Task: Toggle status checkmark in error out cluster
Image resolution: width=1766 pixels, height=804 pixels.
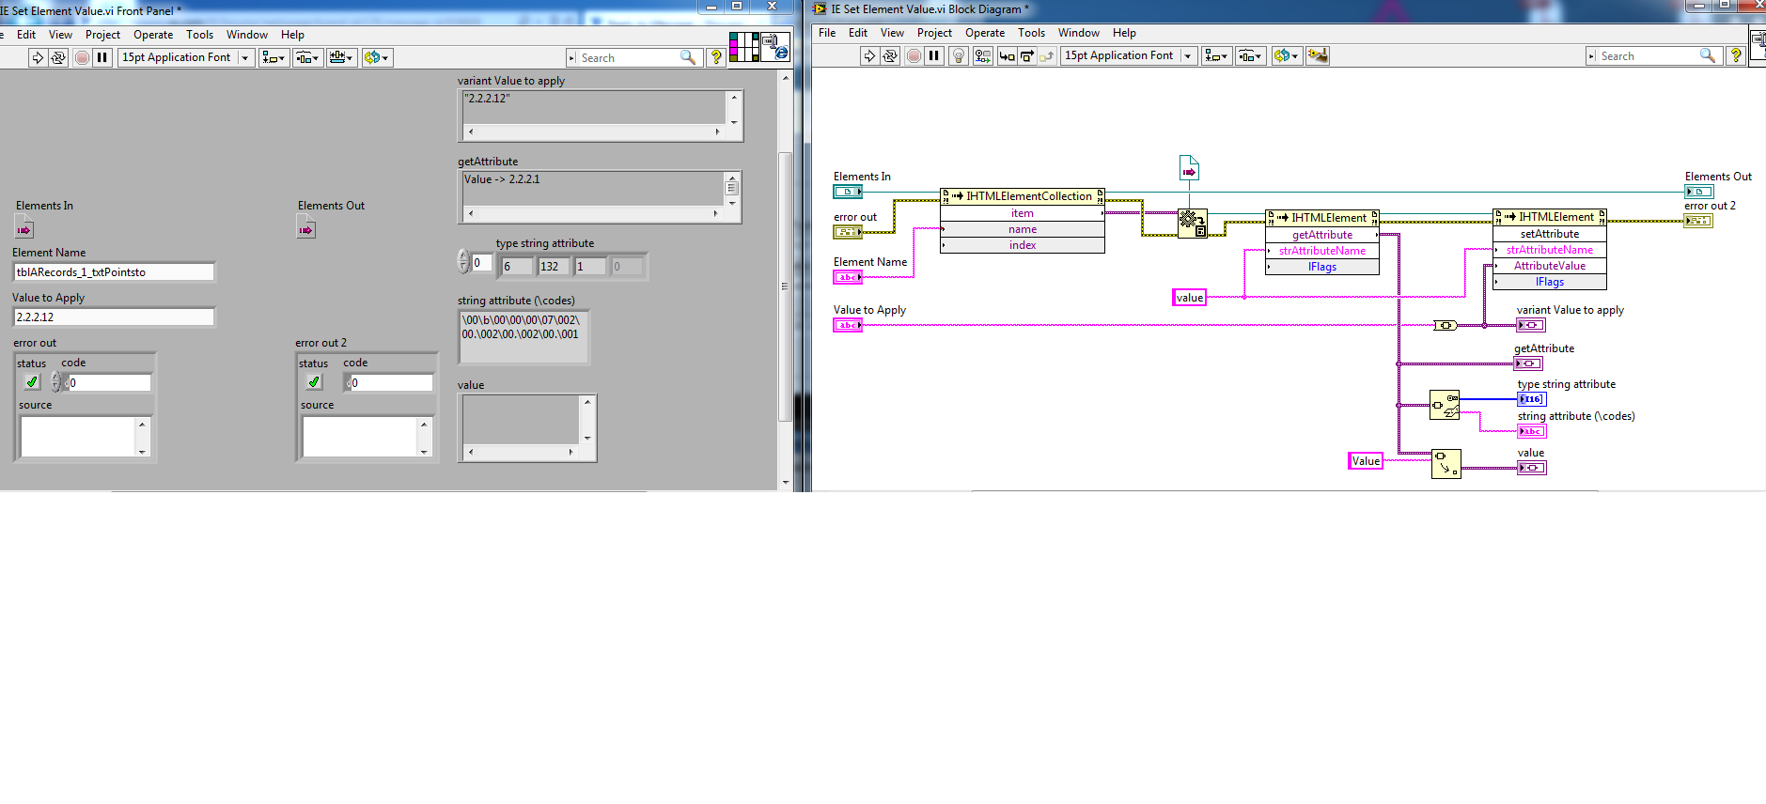Action: point(32,382)
